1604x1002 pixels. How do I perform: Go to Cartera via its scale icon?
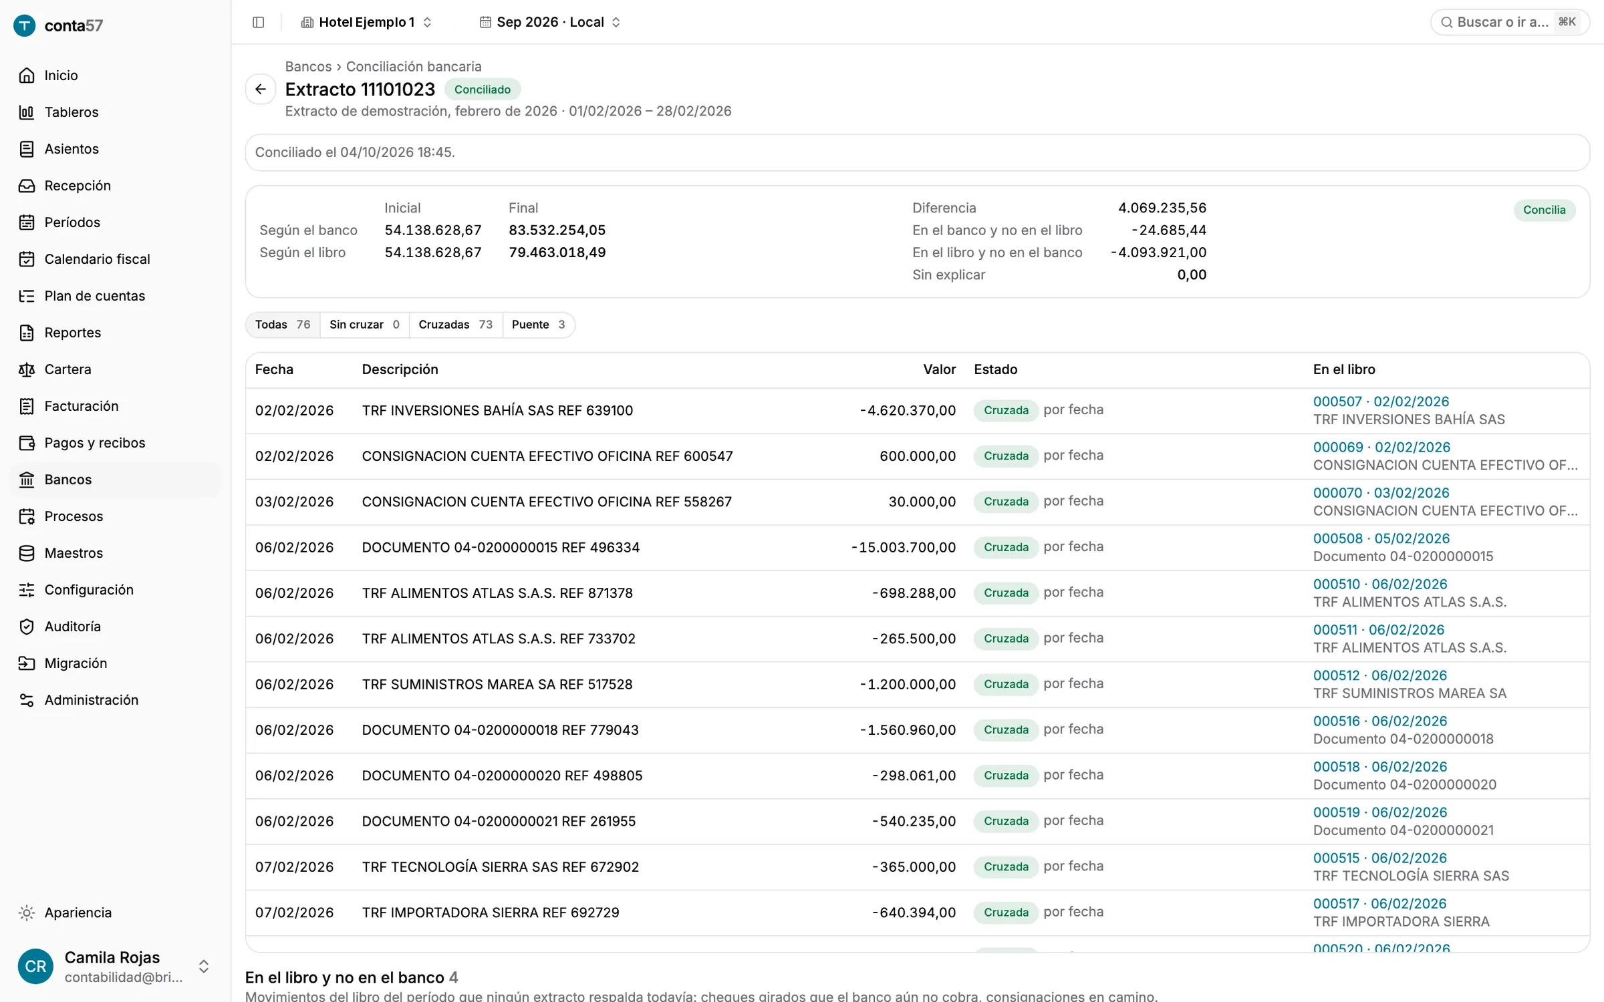click(27, 369)
